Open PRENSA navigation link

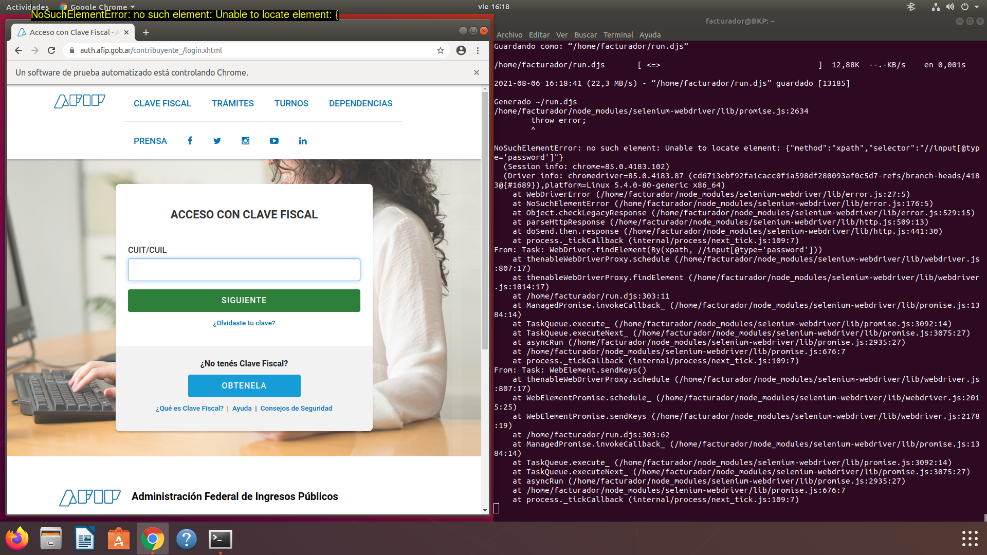click(150, 141)
